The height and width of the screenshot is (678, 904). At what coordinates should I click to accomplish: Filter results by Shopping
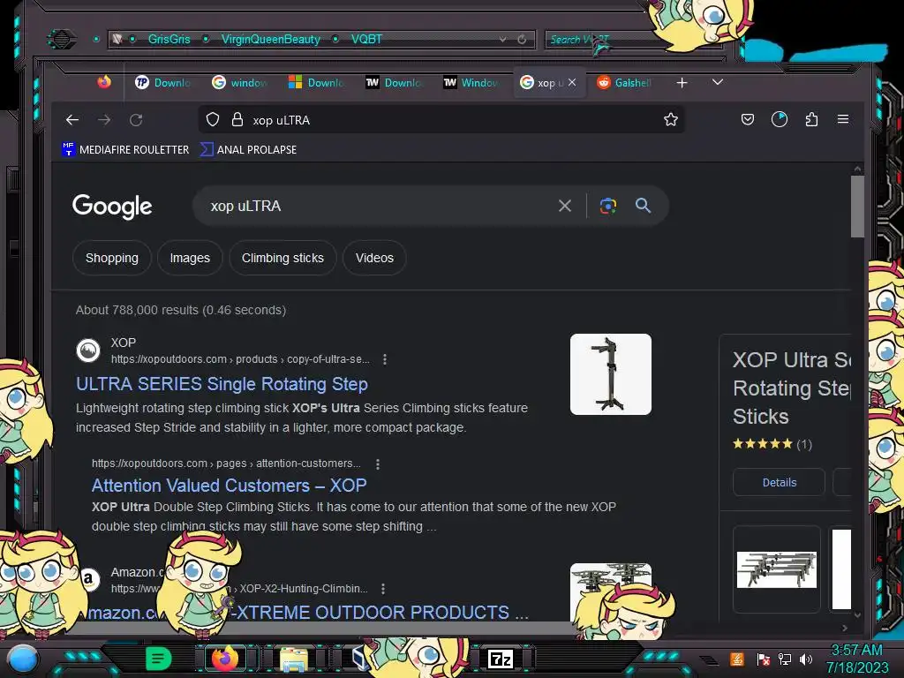112,258
